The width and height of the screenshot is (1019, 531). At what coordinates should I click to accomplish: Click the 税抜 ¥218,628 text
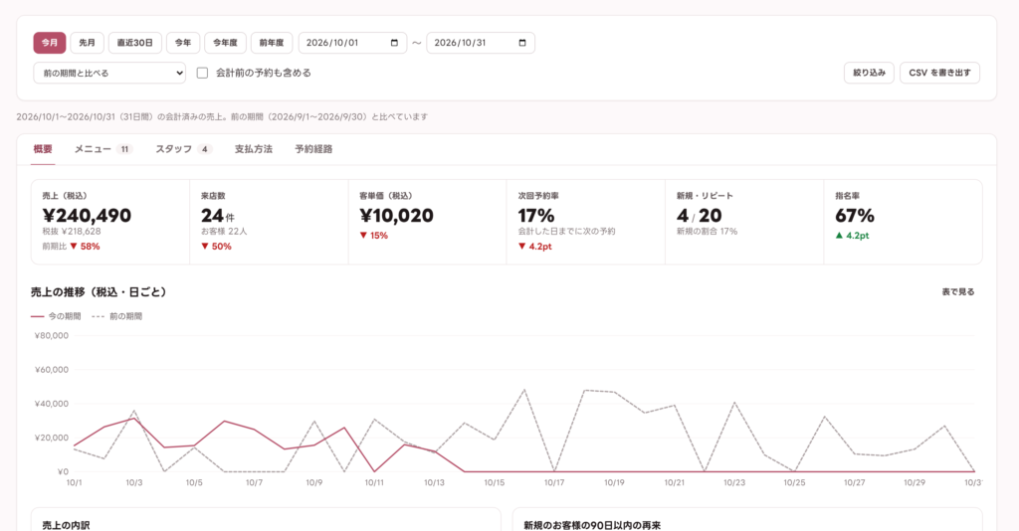(72, 231)
